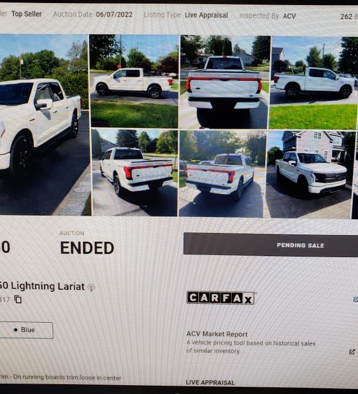358x394 pixels.
Task: Open the front grille truck photo
Action: point(309,175)
